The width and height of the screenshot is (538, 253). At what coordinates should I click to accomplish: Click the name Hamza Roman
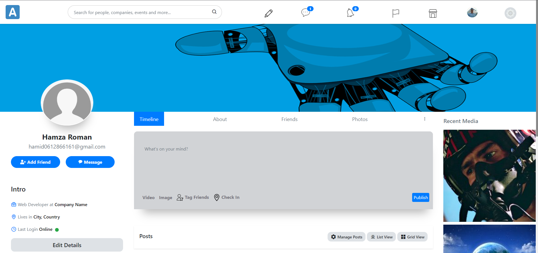click(67, 137)
